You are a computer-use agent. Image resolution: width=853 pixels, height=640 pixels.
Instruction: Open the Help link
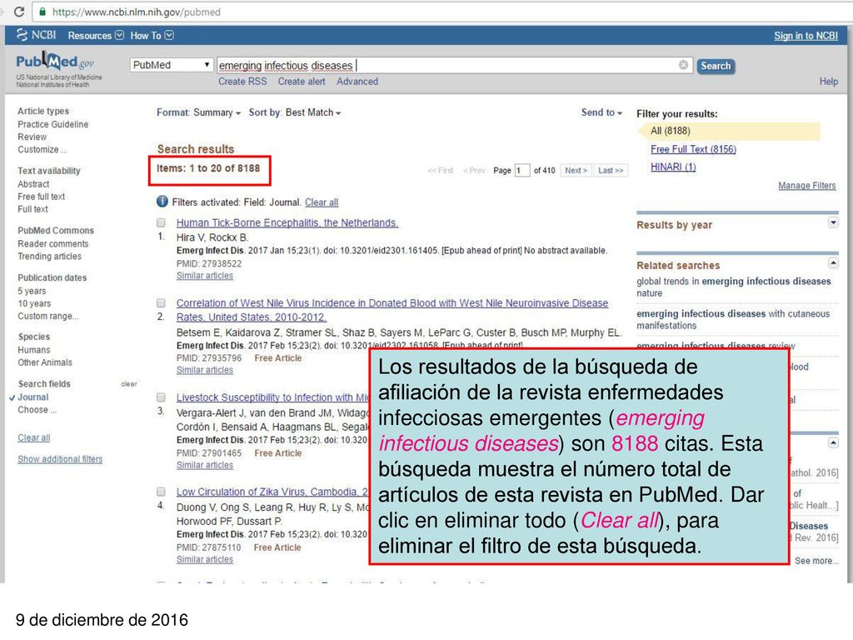click(x=829, y=82)
